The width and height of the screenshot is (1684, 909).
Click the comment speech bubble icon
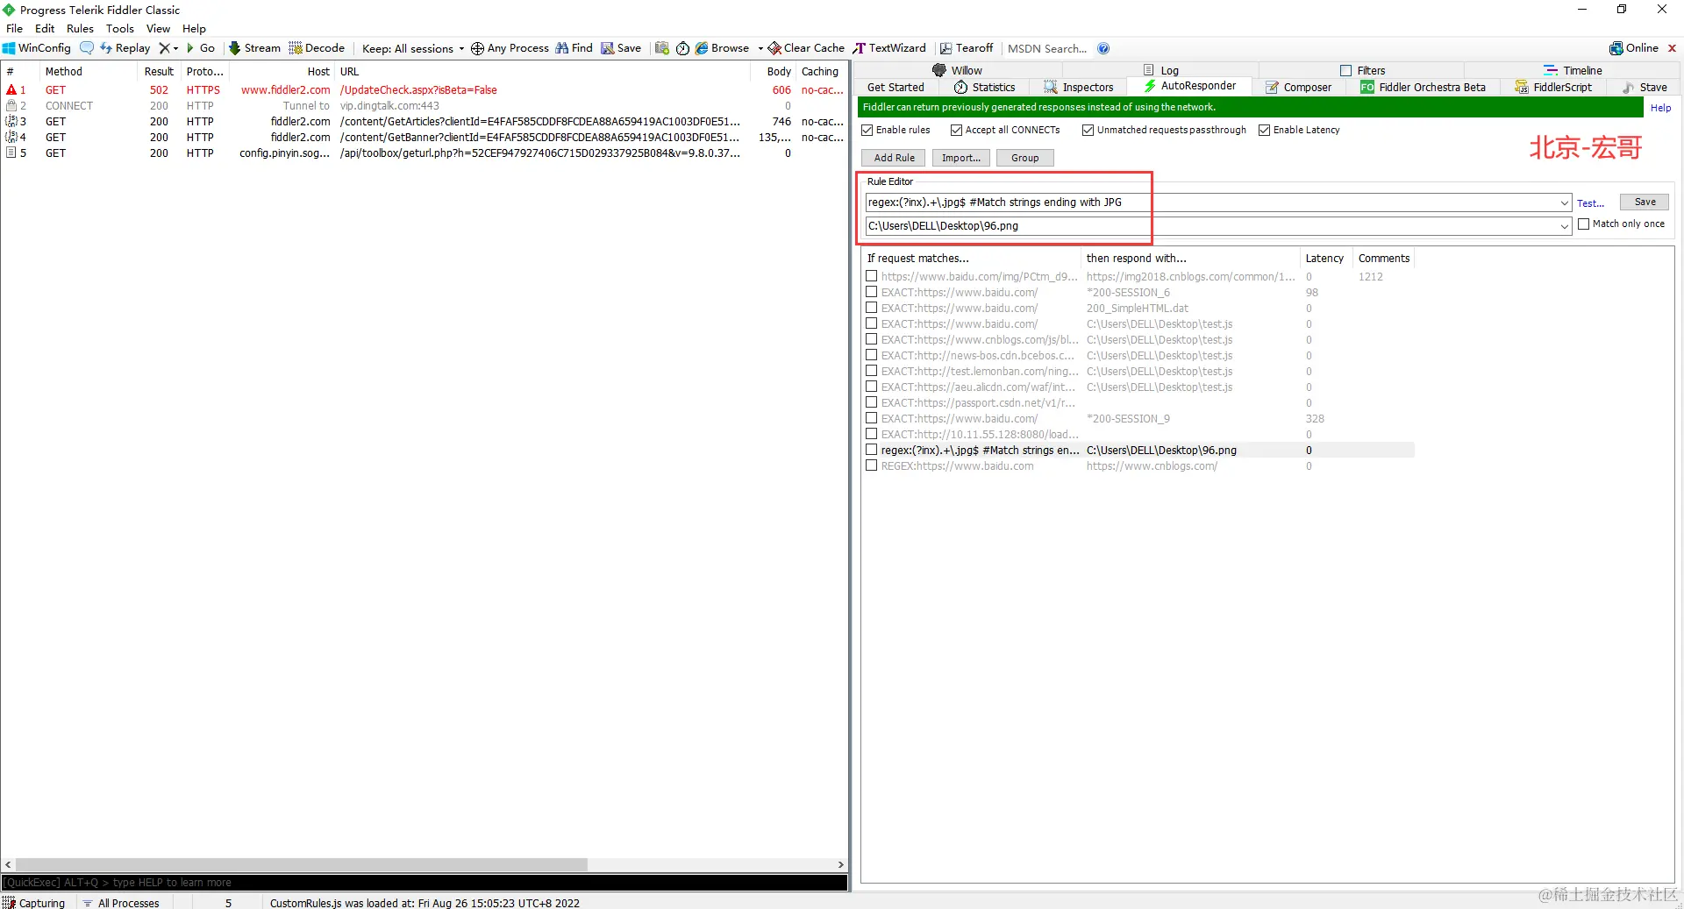87,48
